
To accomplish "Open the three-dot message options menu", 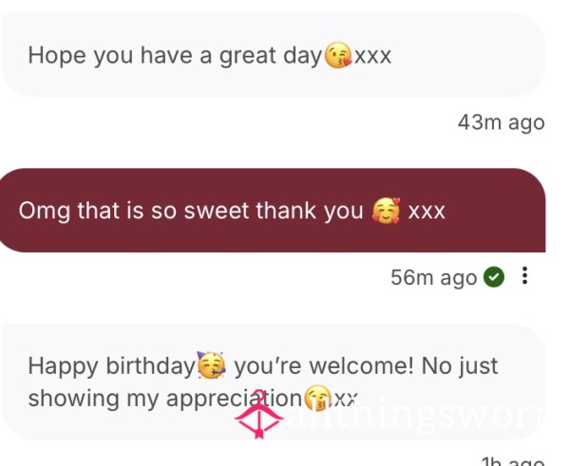I will (524, 275).
